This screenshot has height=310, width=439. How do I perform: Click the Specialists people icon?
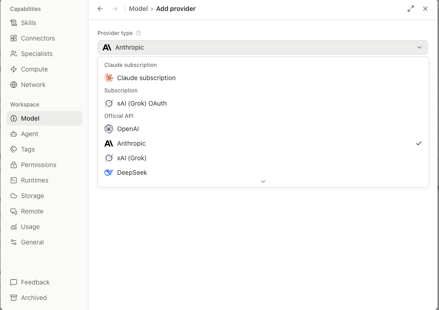[x=14, y=54]
